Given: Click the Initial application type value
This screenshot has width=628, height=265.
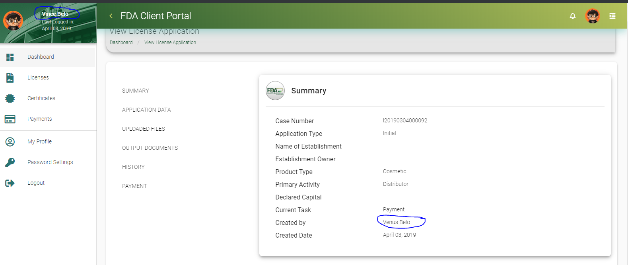Looking at the screenshot, I should 389,133.
